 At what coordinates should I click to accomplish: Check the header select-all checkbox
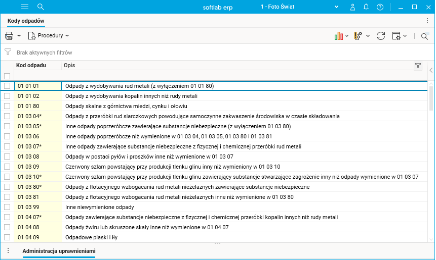click(x=7, y=76)
